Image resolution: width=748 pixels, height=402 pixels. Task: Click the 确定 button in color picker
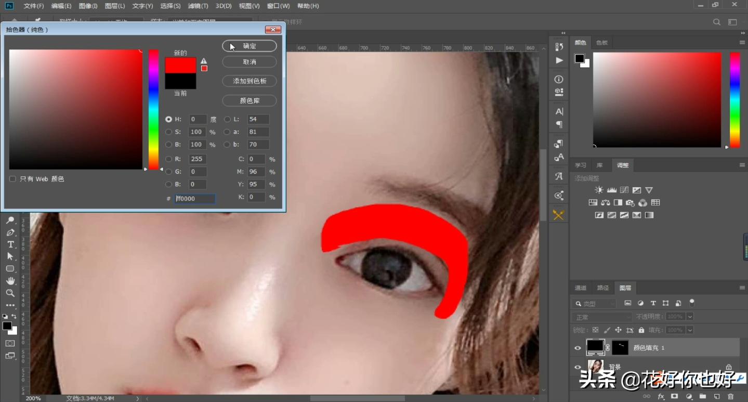[249, 46]
